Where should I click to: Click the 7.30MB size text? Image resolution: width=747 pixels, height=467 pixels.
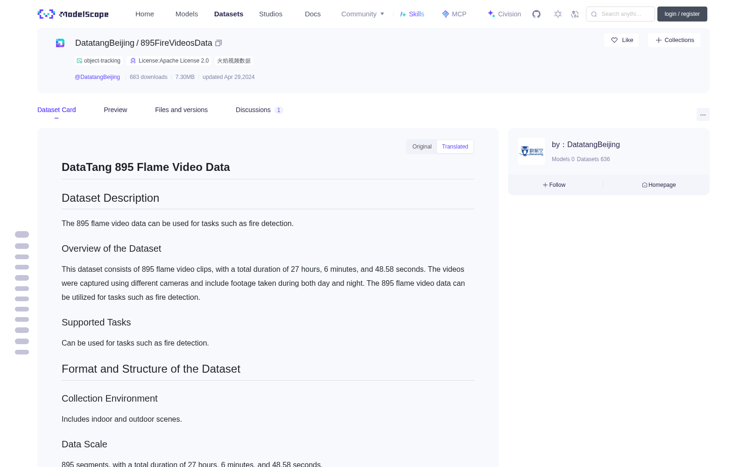(185, 77)
